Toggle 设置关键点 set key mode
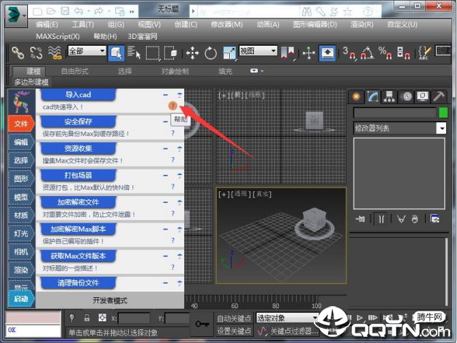457x343 pixels. [x=234, y=331]
